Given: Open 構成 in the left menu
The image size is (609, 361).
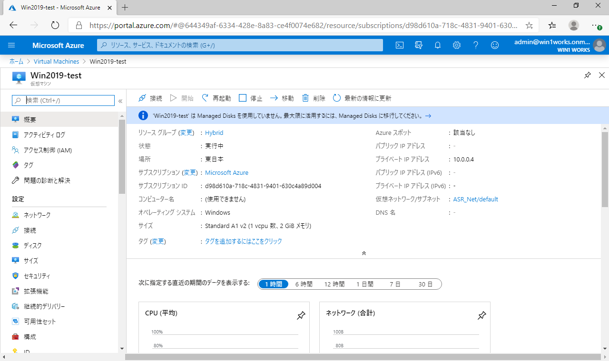Looking at the screenshot, I should pos(59,337).
